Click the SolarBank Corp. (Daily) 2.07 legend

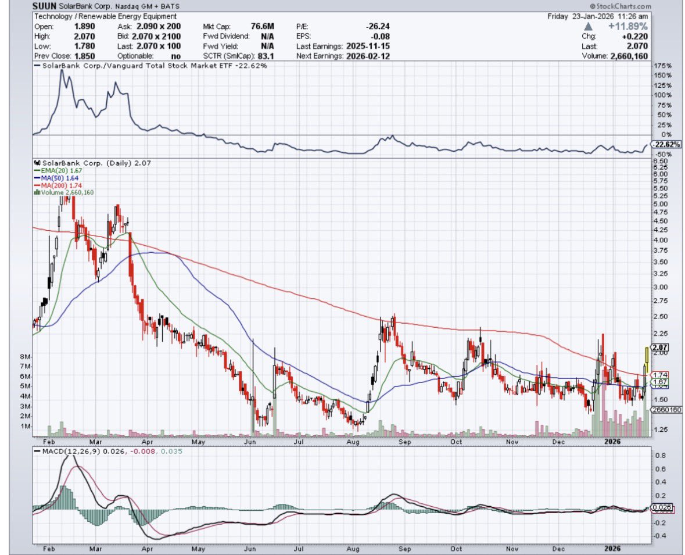pyautogui.click(x=96, y=163)
